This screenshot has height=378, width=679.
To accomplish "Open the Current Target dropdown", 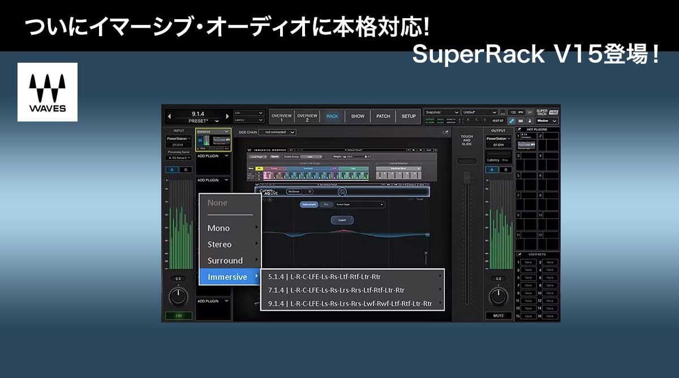I will [360, 204].
